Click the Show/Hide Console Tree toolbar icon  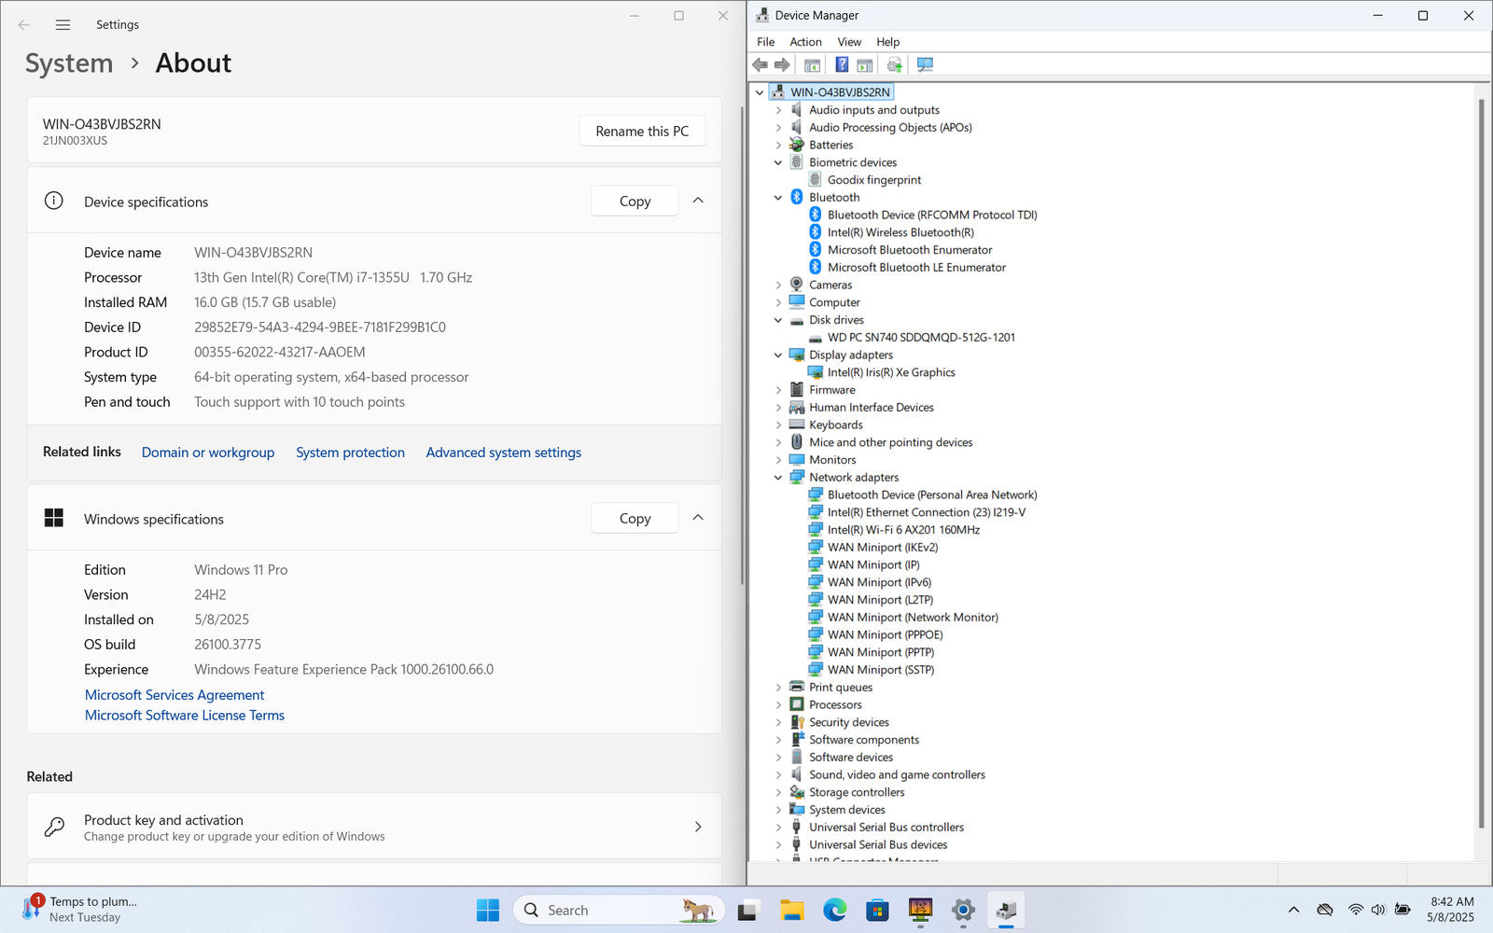(812, 64)
